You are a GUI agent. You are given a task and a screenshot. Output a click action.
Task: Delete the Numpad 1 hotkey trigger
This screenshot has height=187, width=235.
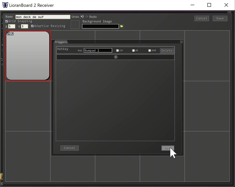pyautogui.click(x=167, y=50)
